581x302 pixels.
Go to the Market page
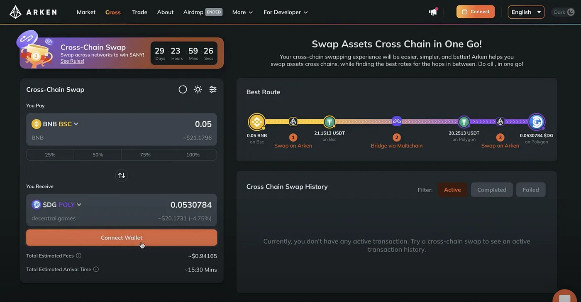pyautogui.click(x=86, y=12)
